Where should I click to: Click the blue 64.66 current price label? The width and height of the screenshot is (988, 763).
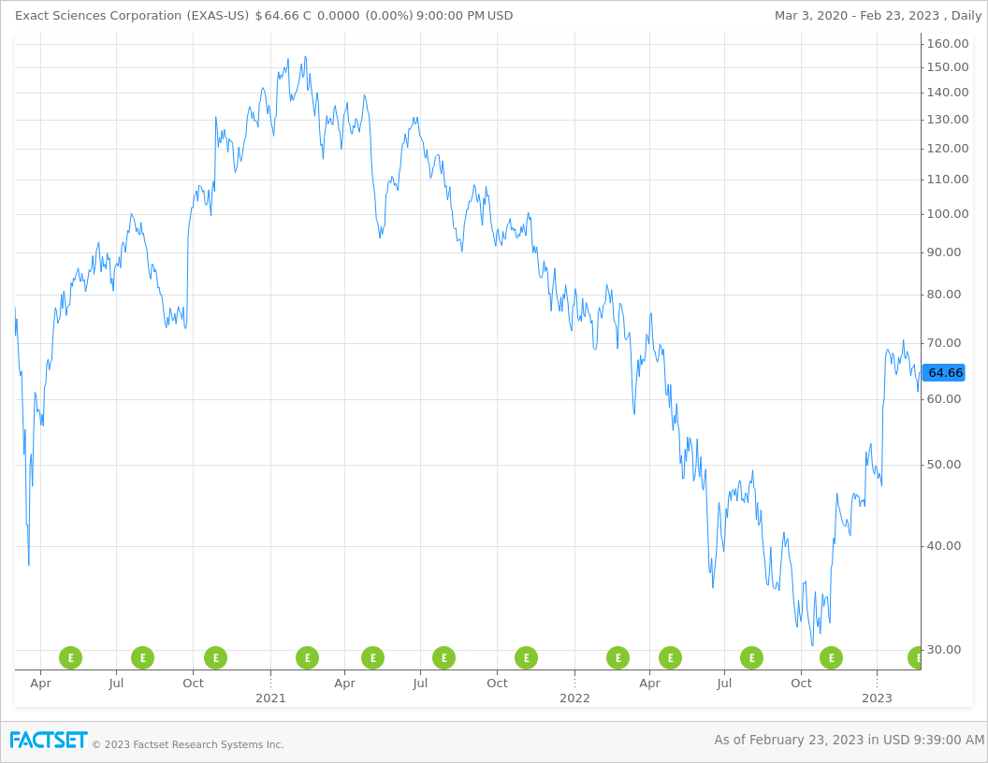[945, 373]
